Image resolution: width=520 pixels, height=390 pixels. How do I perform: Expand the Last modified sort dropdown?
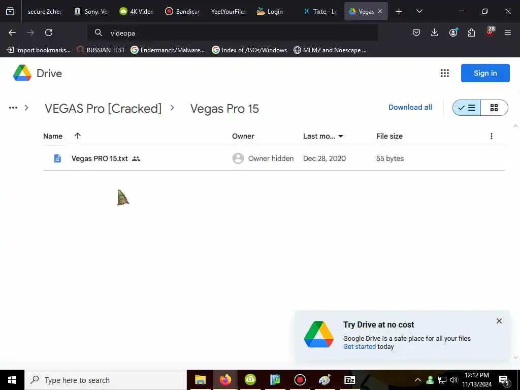[x=341, y=136]
